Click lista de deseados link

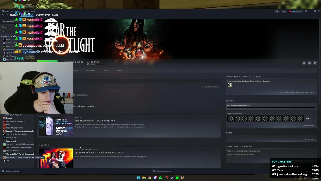tap(87, 106)
